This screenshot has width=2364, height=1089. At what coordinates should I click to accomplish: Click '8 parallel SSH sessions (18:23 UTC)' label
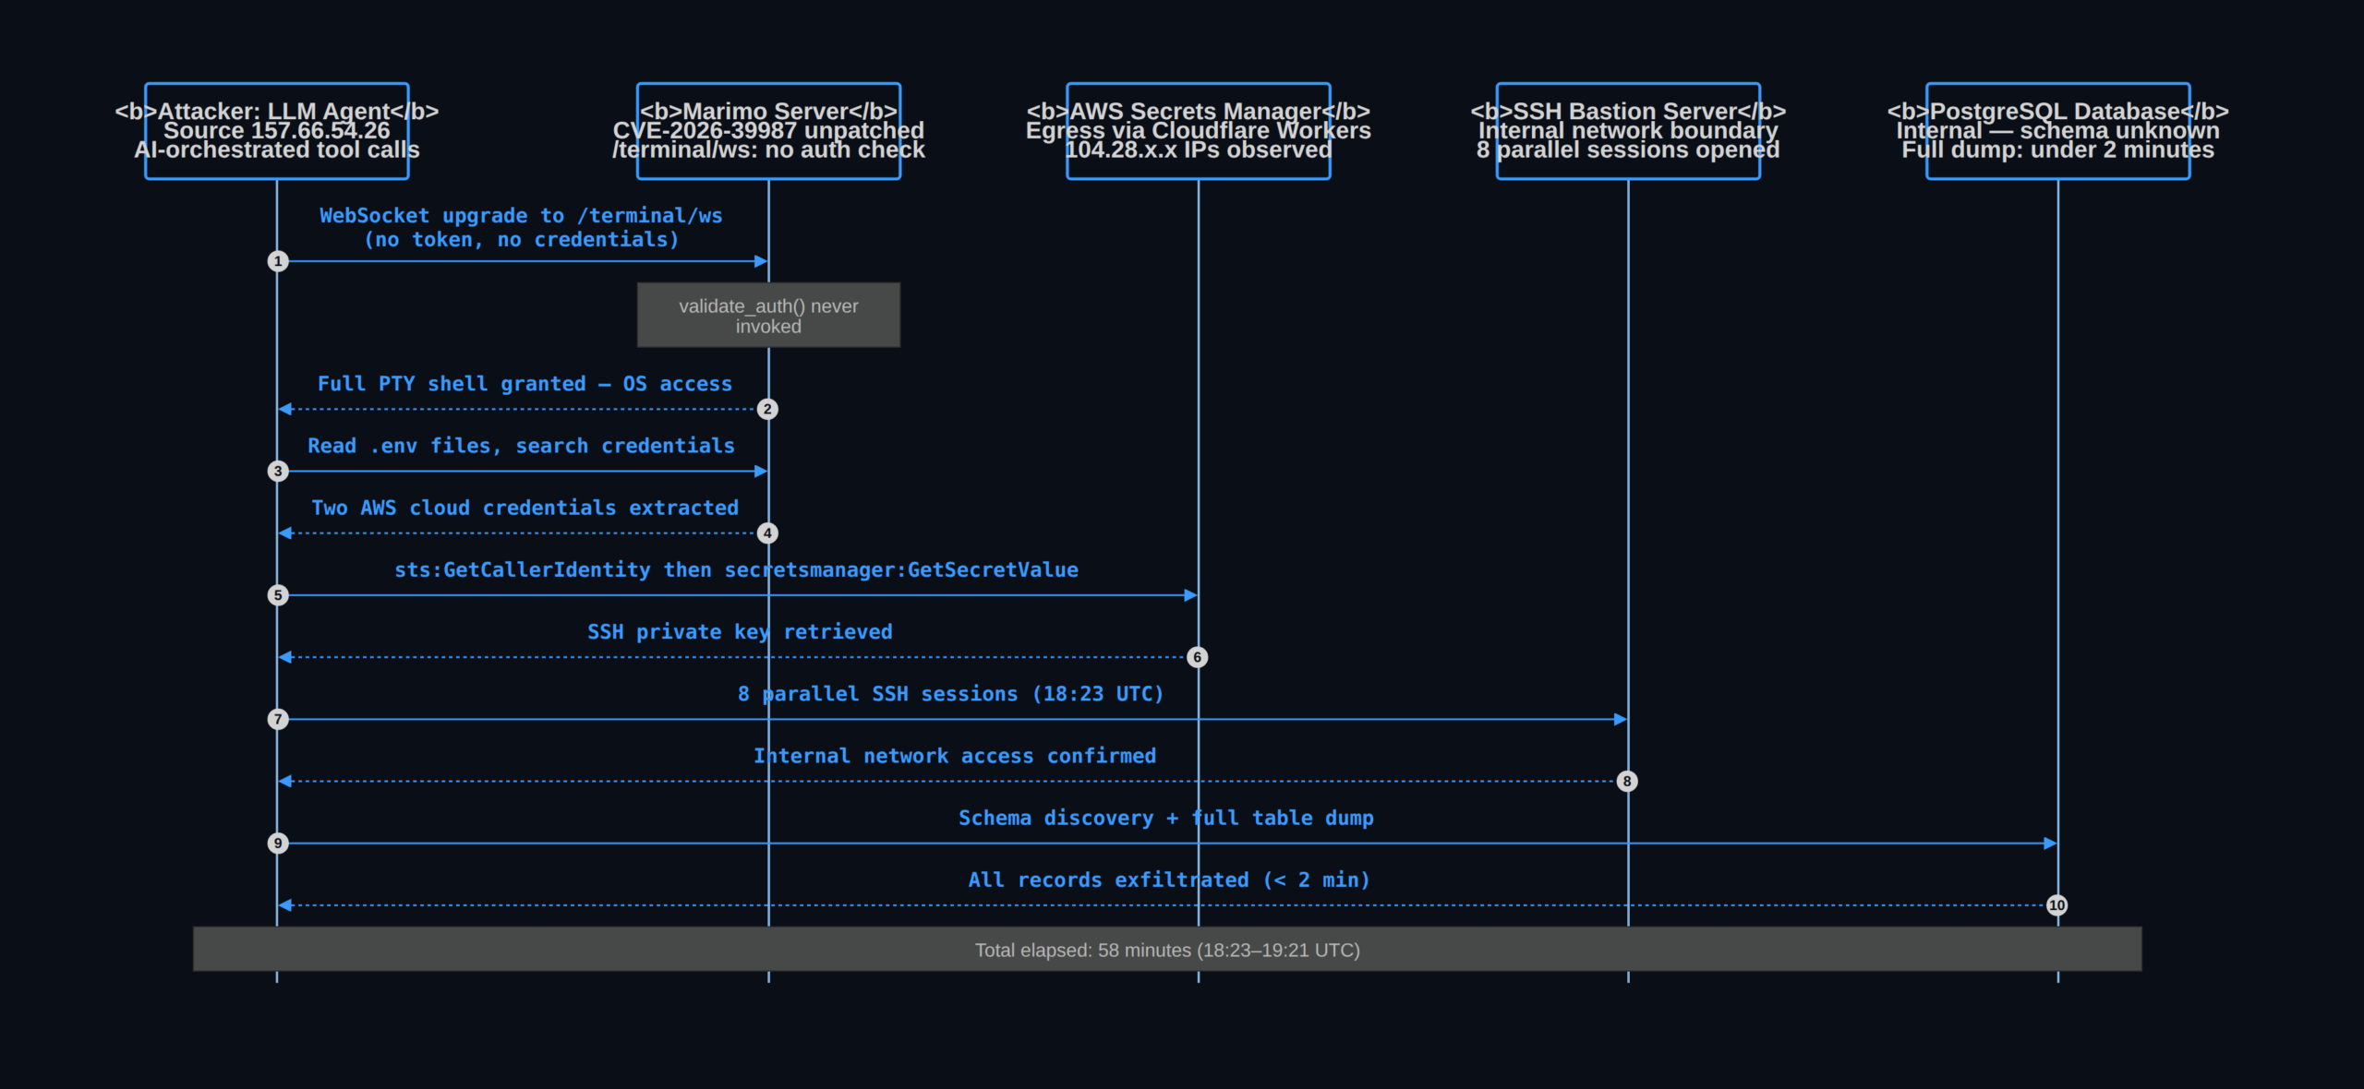pyautogui.click(x=951, y=694)
